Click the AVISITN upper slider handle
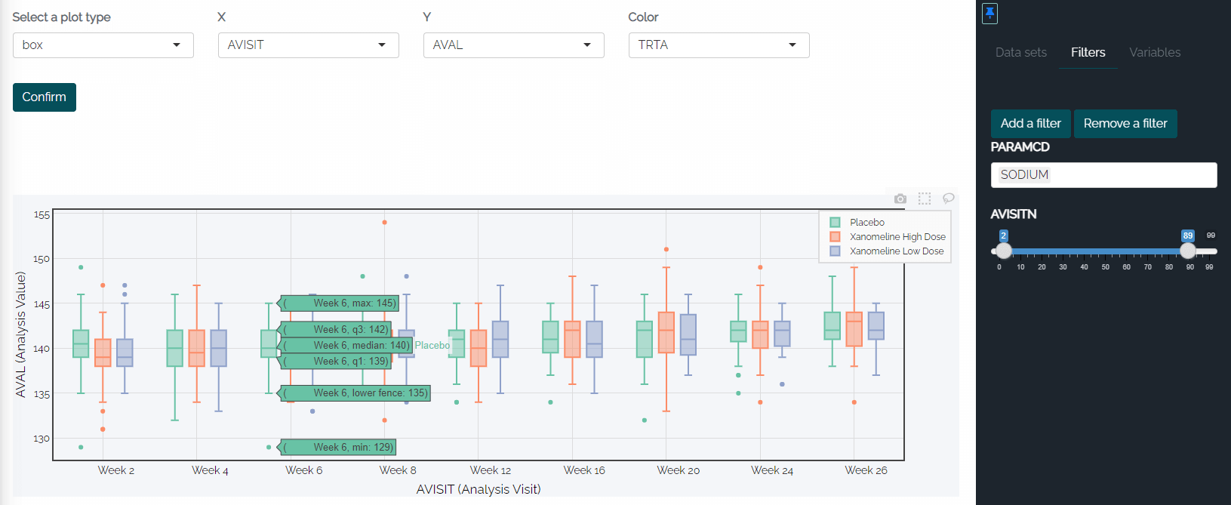 1188,251
